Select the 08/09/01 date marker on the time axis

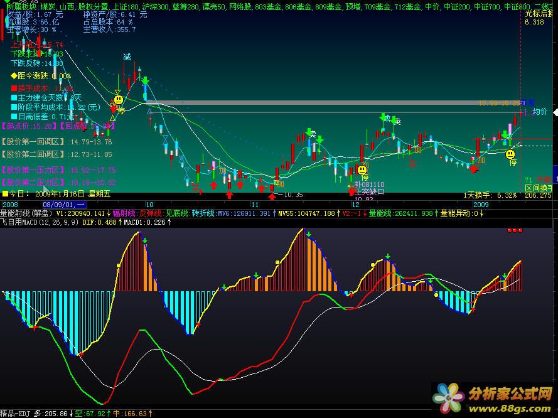pos(65,205)
